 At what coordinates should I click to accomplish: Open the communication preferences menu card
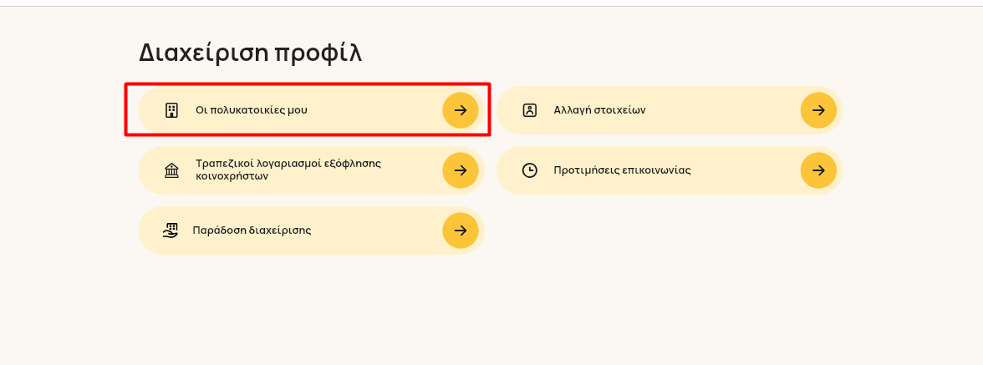coord(670,170)
